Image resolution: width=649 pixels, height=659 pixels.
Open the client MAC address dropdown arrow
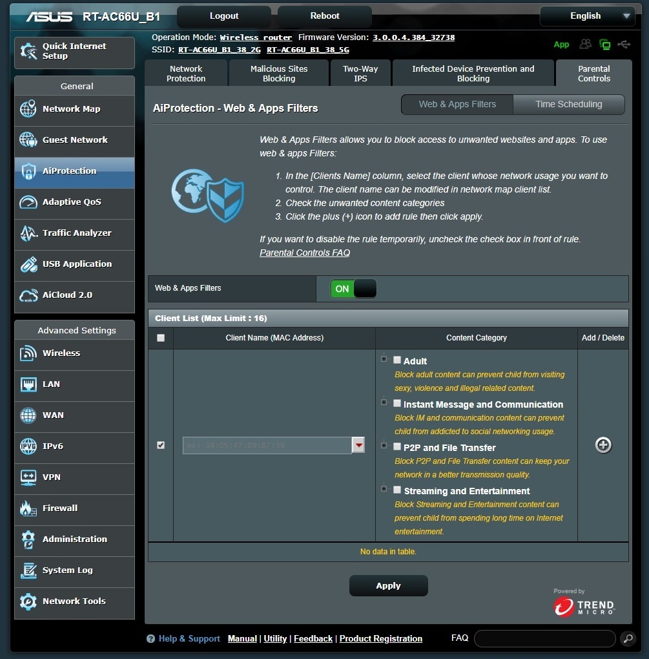click(x=358, y=445)
